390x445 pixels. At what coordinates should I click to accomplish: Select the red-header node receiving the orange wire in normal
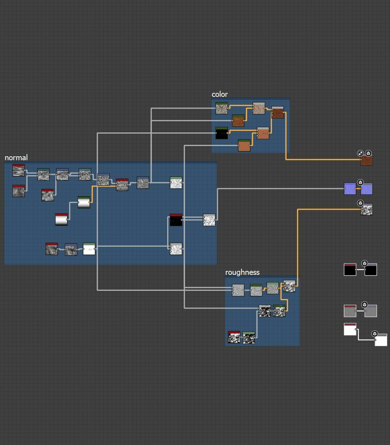coord(122,185)
